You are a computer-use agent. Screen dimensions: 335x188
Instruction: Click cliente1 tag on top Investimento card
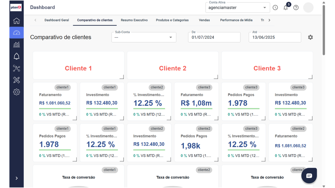[109, 87]
